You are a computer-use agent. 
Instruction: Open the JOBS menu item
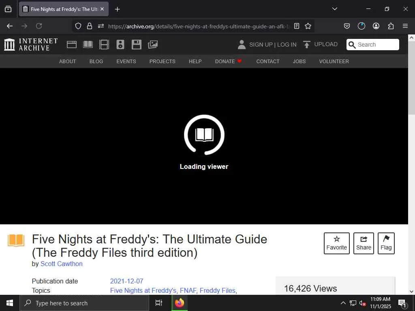click(299, 62)
